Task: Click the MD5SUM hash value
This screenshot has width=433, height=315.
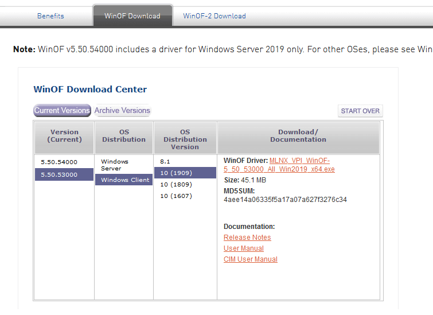Action: [x=285, y=200]
